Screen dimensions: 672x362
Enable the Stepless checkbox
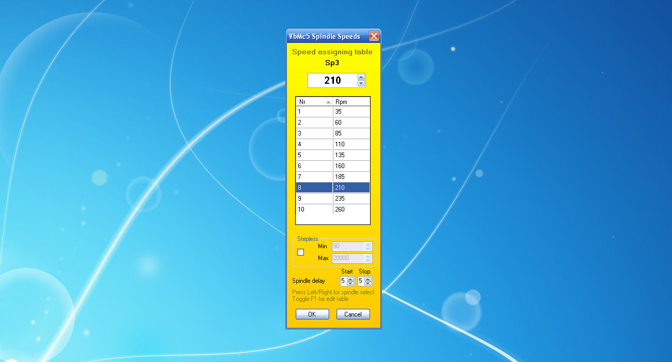pos(300,252)
